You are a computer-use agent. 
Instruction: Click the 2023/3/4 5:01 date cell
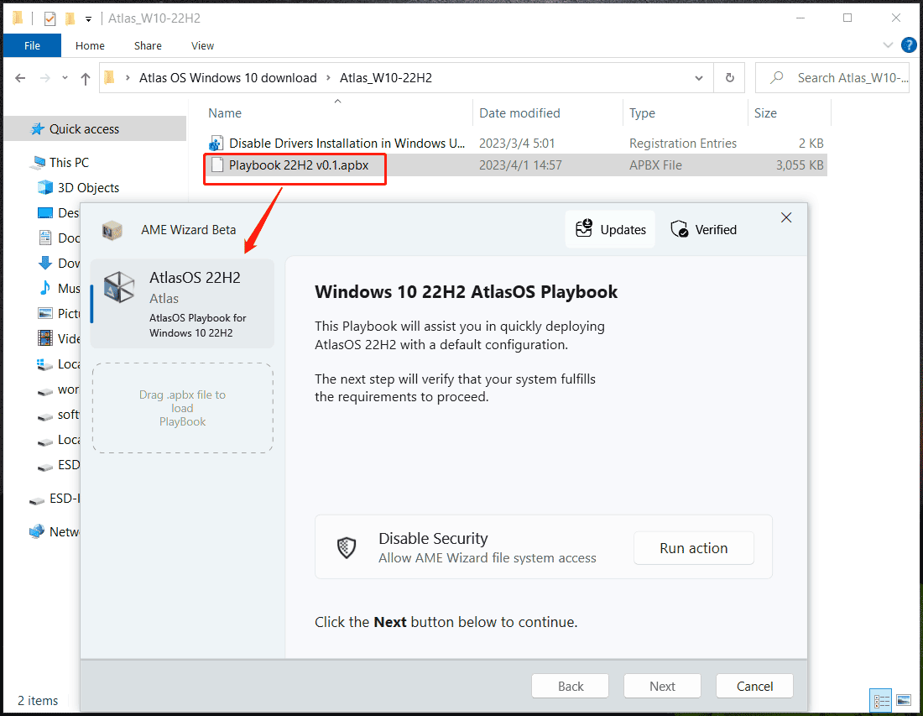click(x=517, y=143)
